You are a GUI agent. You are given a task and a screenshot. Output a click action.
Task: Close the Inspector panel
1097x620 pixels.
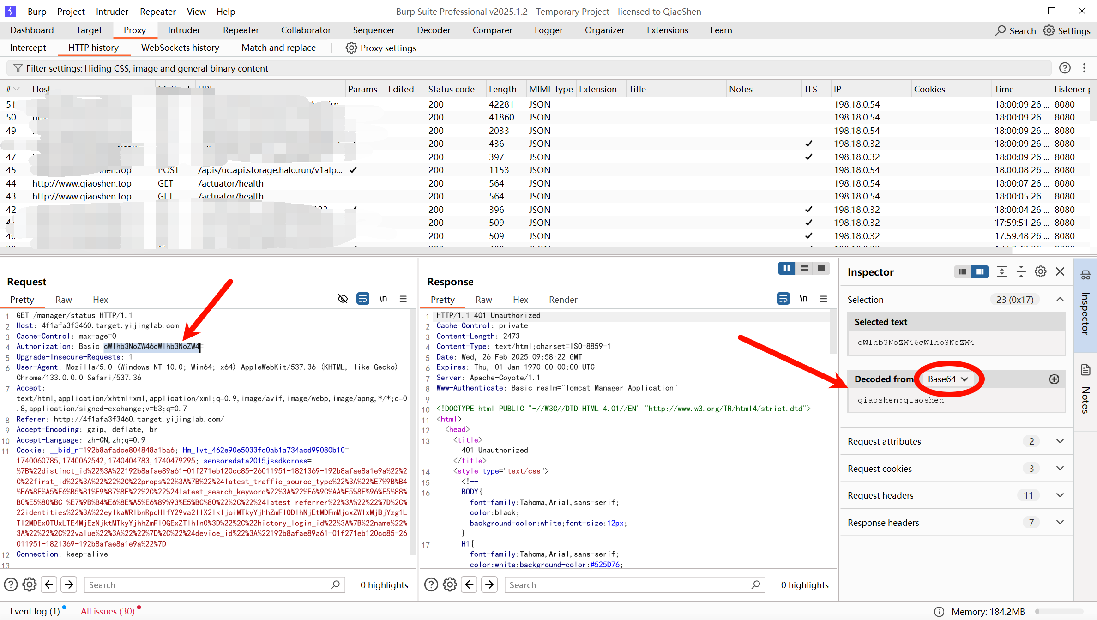pyautogui.click(x=1060, y=271)
